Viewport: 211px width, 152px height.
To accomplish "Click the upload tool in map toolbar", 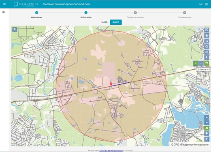I will pyautogui.click(x=207, y=58).
